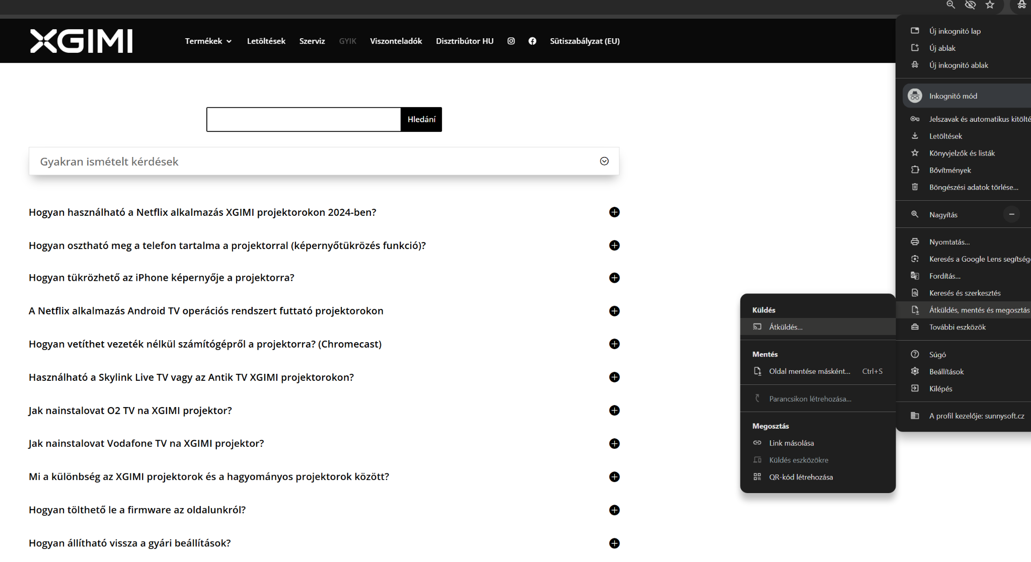
Task: Open the Facebook icon link
Action: tap(532, 41)
